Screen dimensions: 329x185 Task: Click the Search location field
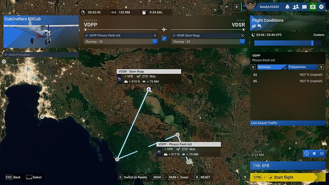click(41, 54)
